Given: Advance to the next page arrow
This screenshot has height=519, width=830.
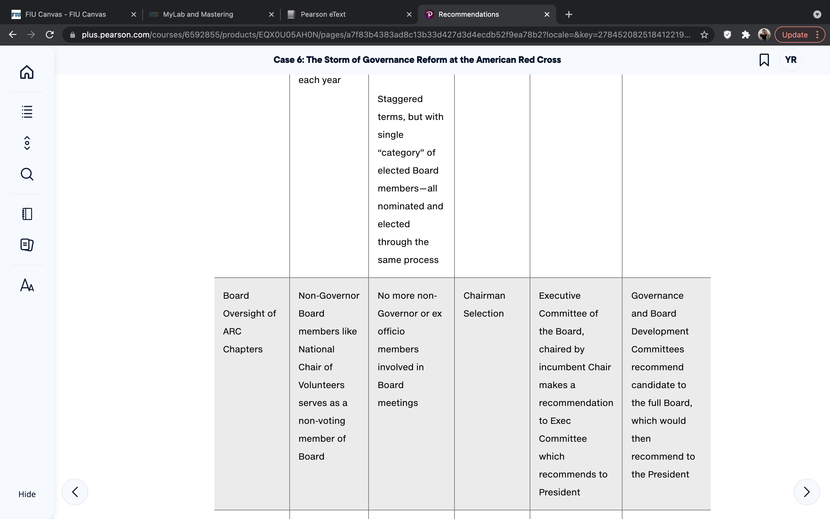Looking at the screenshot, I should tap(807, 492).
